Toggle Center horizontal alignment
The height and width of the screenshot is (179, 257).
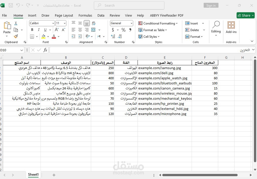80,30
